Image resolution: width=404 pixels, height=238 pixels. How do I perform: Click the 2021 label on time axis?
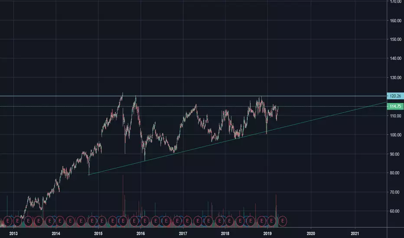355,234
